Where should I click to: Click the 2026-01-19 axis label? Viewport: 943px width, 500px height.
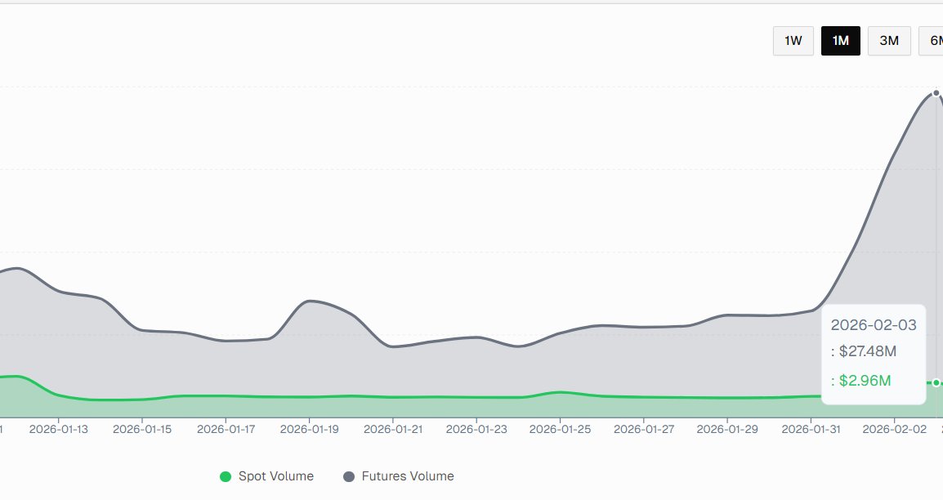[x=309, y=429]
